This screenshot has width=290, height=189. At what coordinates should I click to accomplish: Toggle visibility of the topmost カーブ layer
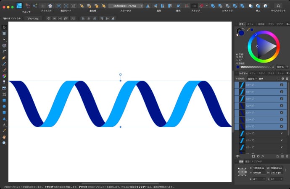pyautogui.click(x=282, y=84)
